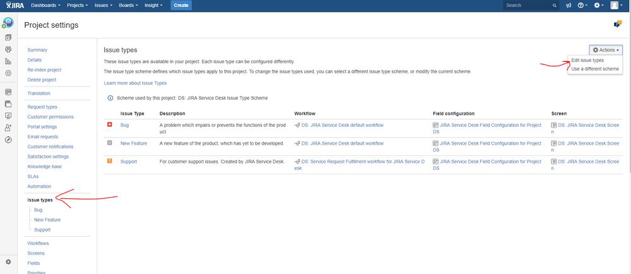Open the Queues icon in left rail
The height and width of the screenshot is (274, 631).
pos(8,37)
